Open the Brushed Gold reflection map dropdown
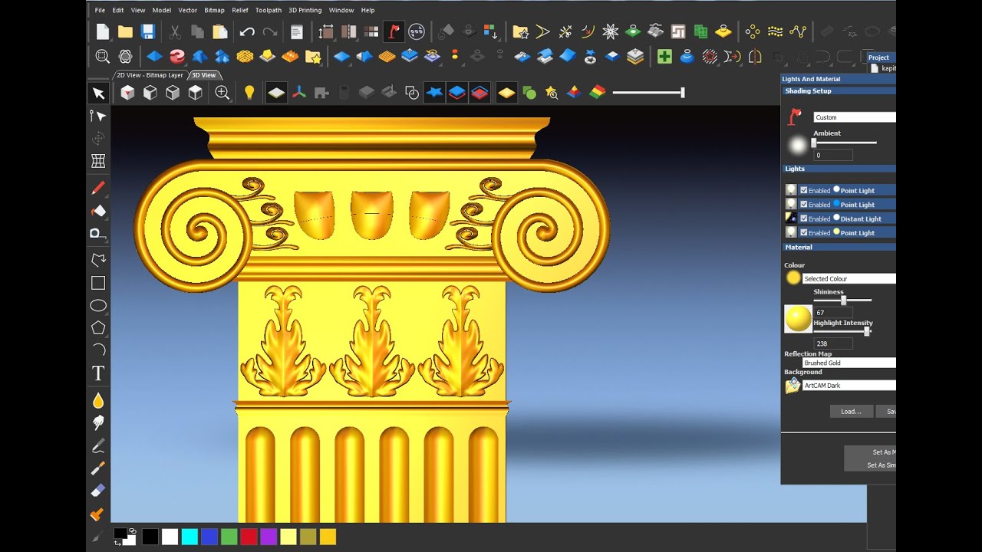982x552 pixels. [849, 363]
